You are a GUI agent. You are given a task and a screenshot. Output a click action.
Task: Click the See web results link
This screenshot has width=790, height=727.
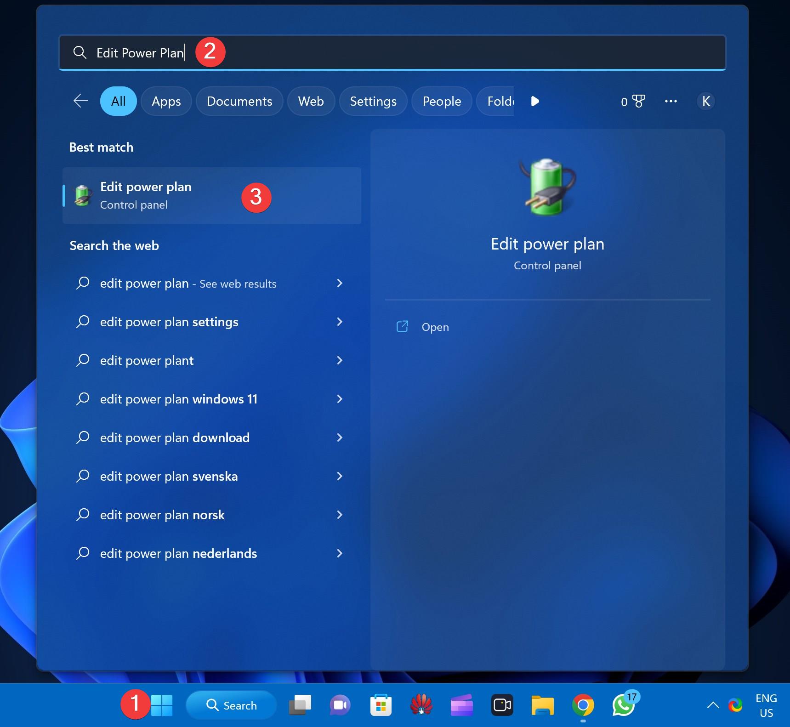[x=237, y=284]
